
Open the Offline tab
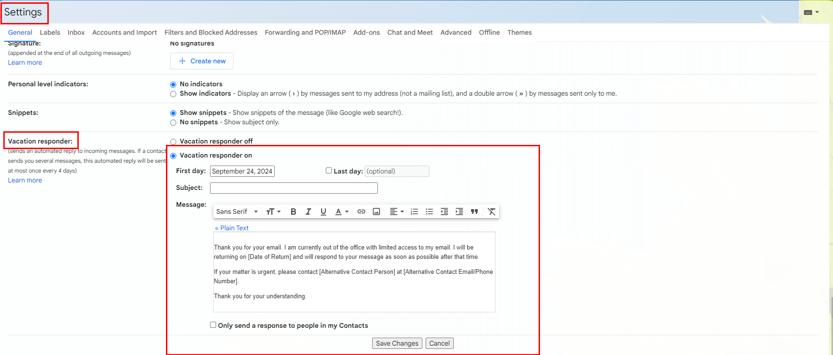pyautogui.click(x=489, y=32)
